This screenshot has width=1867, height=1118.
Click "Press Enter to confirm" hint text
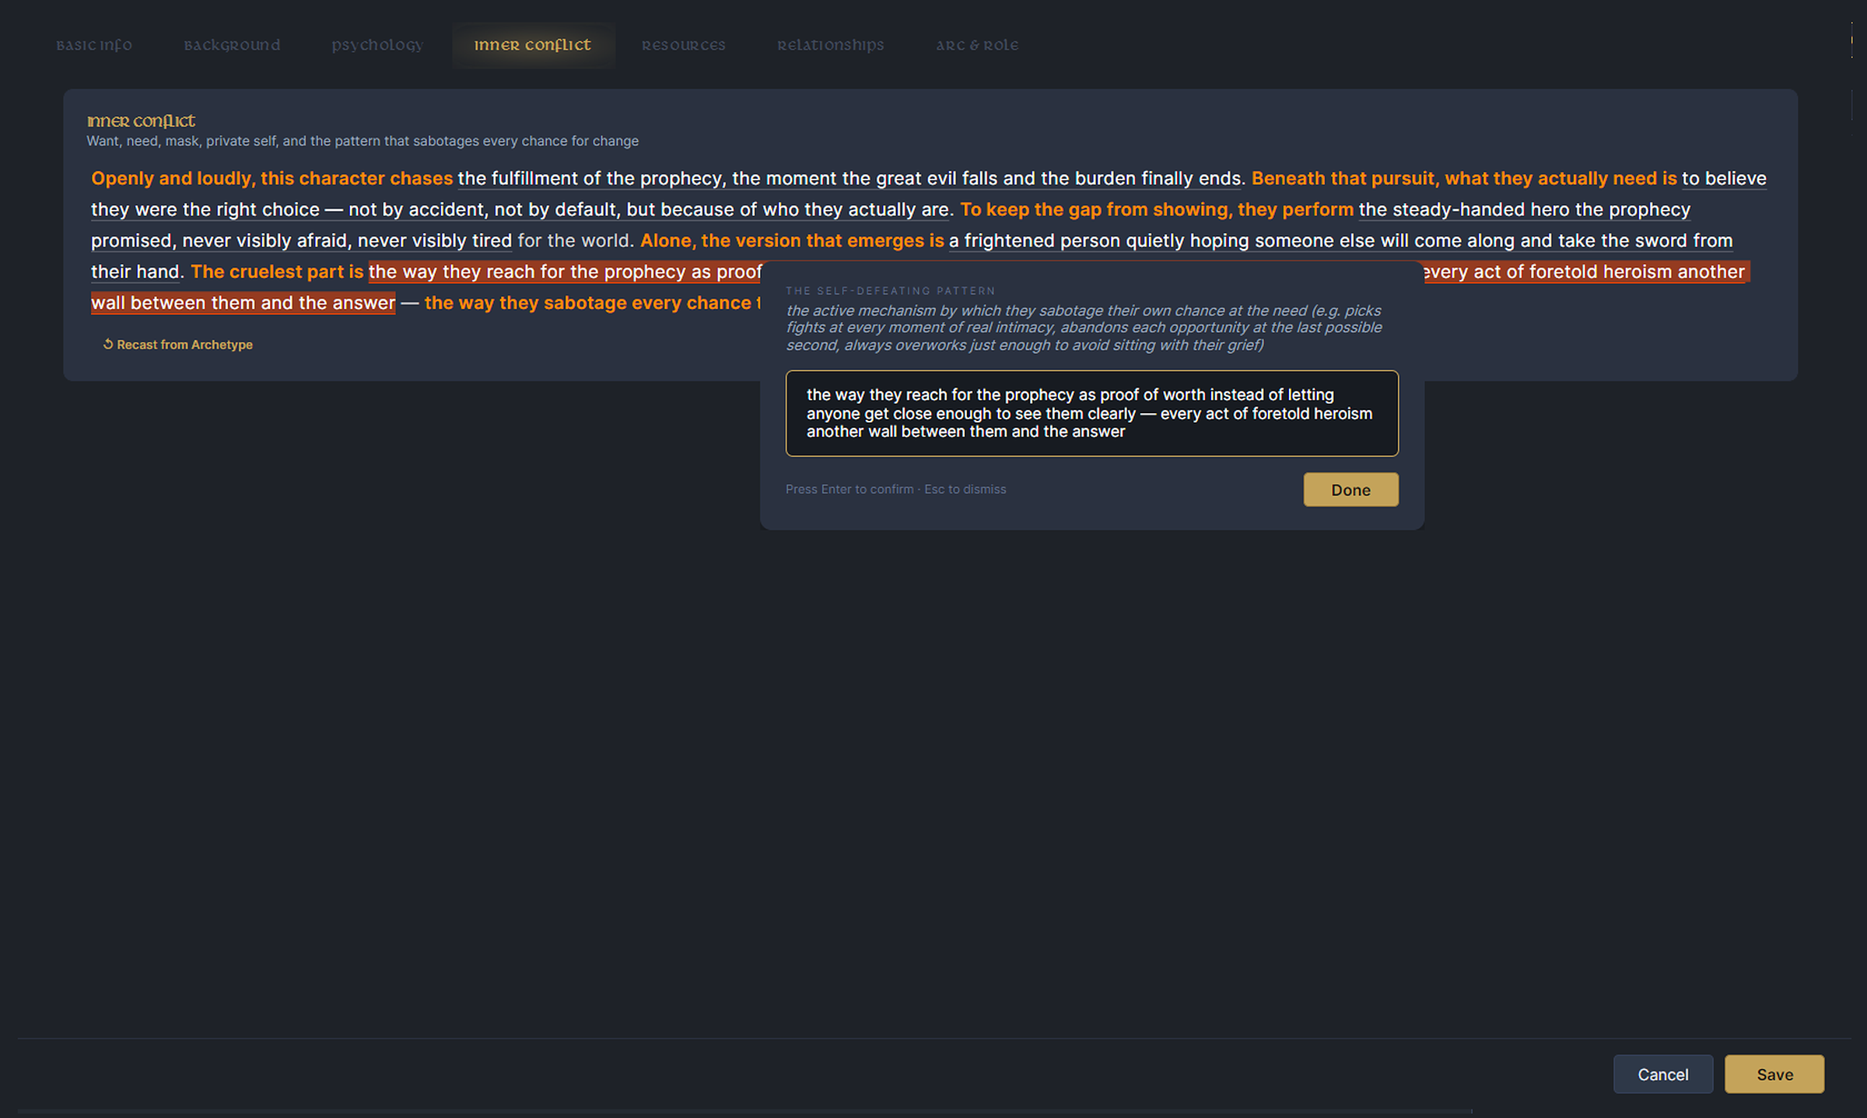(x=849, y=489)
